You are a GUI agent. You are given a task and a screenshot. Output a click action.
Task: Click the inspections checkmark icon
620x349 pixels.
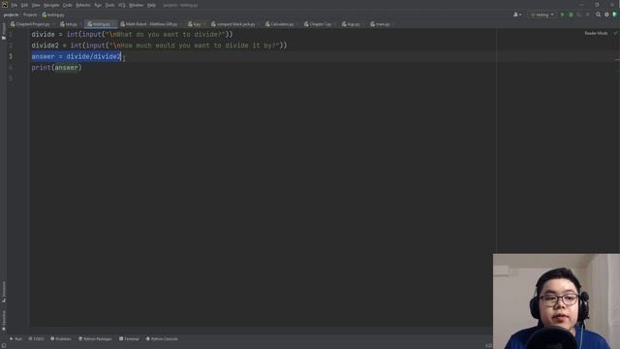point(615,33)
